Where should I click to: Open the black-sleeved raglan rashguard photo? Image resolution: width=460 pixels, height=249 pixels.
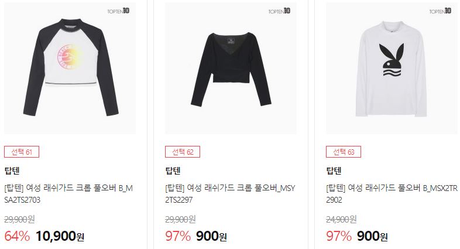click(70, 68)
